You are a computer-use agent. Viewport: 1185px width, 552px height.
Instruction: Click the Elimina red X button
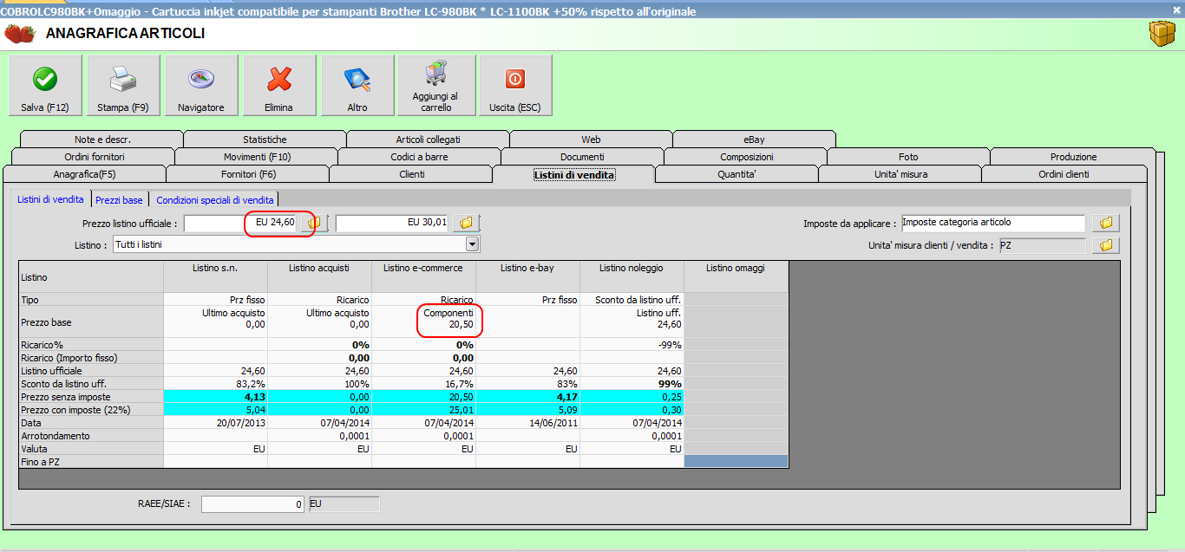pos(279,85)
